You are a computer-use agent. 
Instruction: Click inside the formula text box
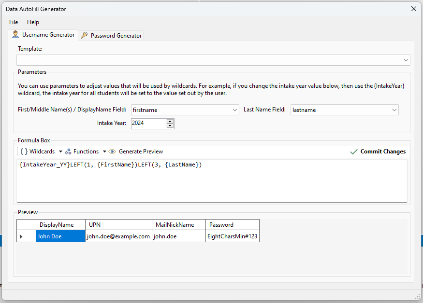click(212, 183)
